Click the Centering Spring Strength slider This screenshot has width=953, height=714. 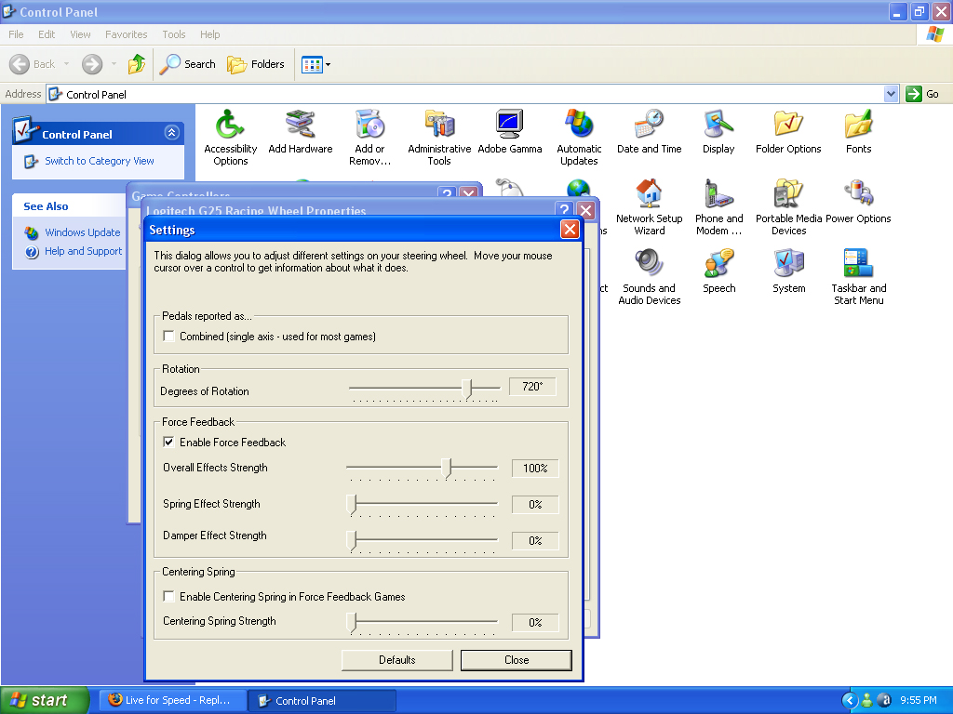(x=422, y=622)
